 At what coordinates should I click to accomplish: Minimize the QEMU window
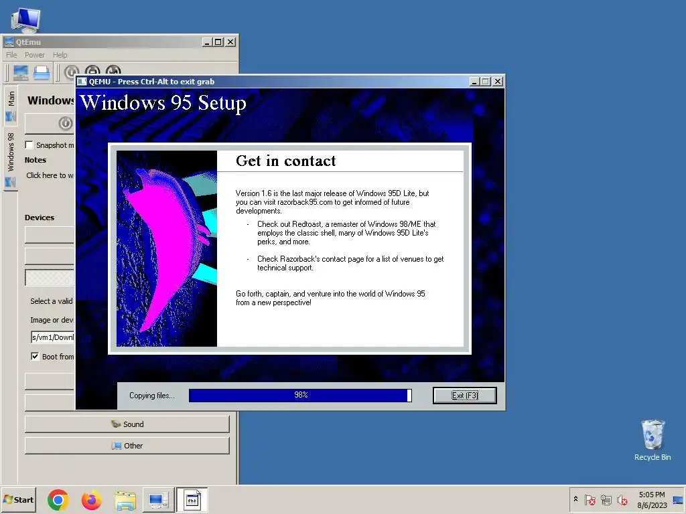pos(475,81)
